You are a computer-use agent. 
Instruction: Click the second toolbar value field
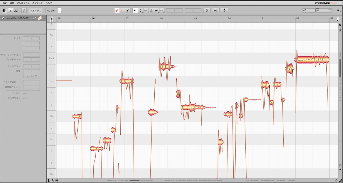(193, 10)
